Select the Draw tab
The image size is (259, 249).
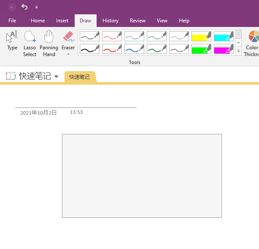[x=86, y=21]
